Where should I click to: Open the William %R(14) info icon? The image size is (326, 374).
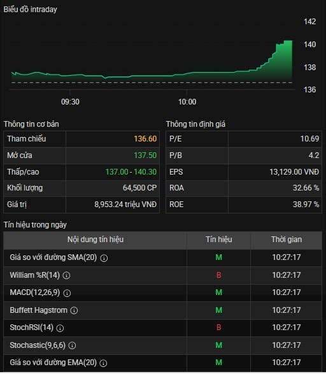click(66, 275)
